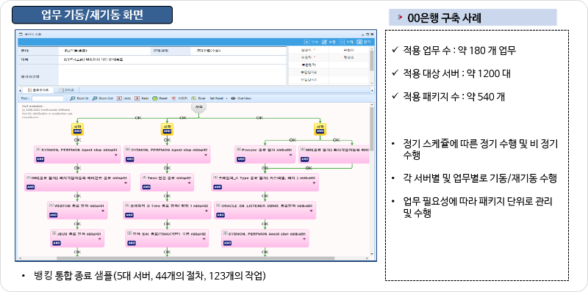This screenshot has width=588, height=292.
Task: Expand the Tmax node
Action: [144, 177]
